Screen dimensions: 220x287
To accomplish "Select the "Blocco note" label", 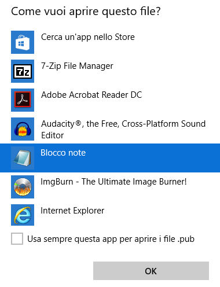I will (63, 153).
